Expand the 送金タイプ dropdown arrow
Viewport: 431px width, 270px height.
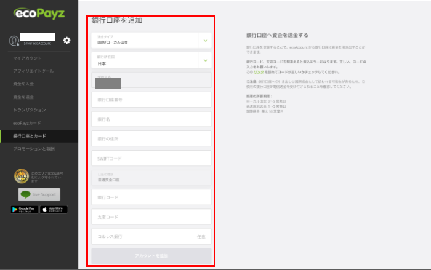[x=205, y=41]
